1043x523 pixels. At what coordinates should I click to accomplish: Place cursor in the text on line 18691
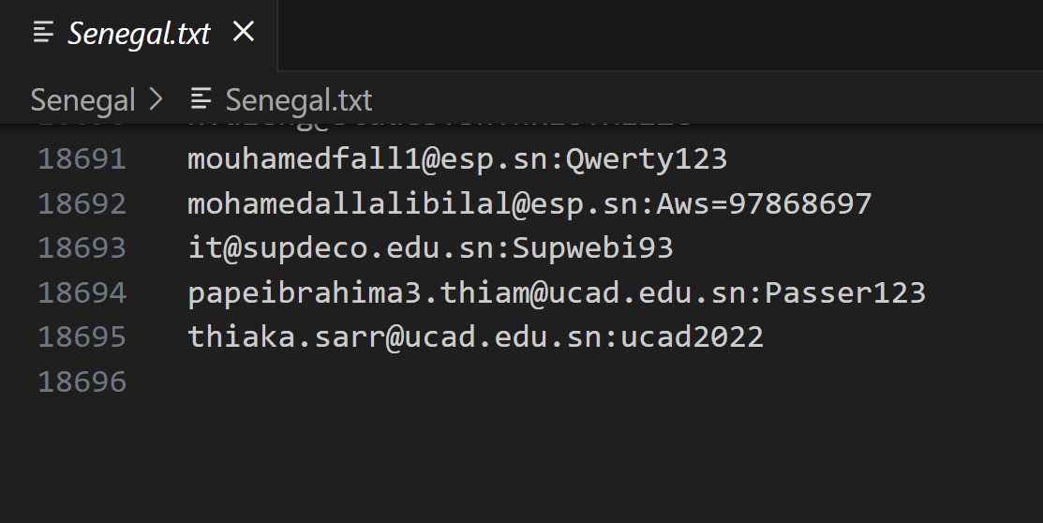(x=456, y=158)
